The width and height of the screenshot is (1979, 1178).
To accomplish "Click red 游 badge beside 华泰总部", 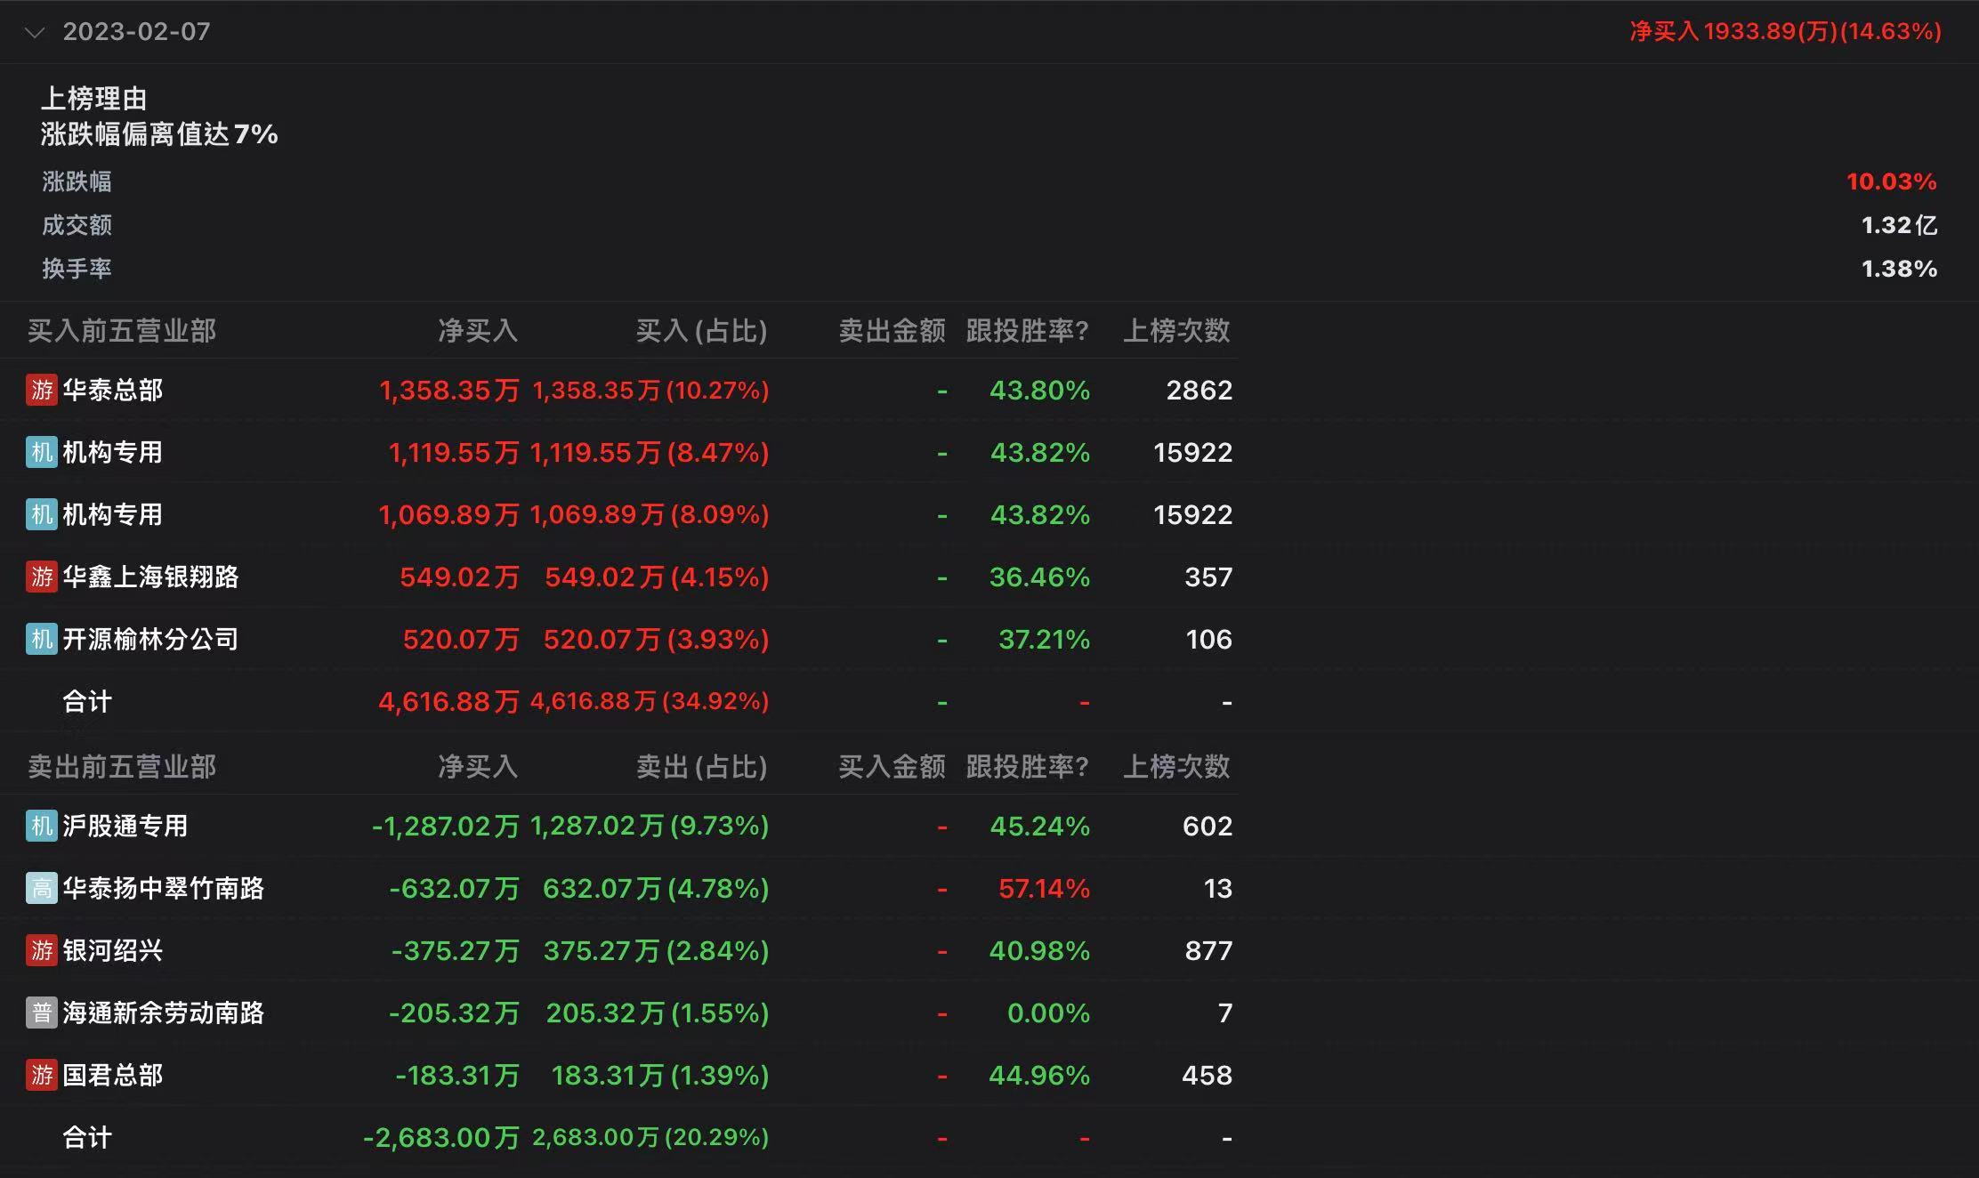I will point(42,390).
